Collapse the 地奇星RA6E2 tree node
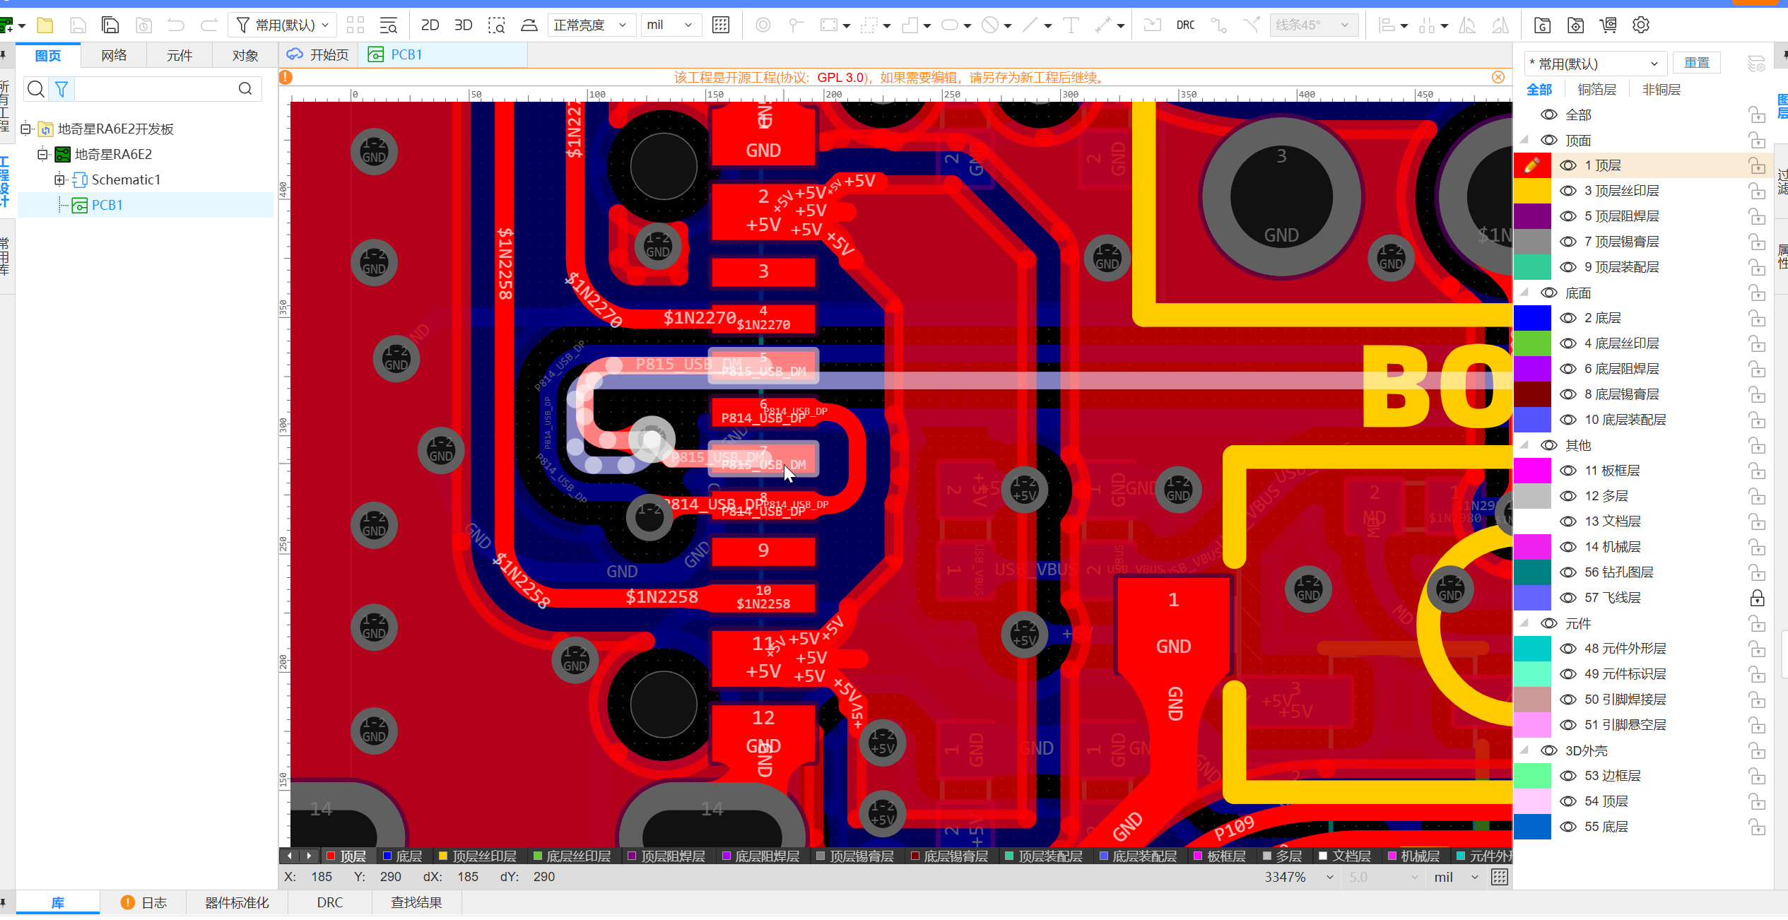The height and width of the screenshot is (920, 1788). (x=42, y=154)
